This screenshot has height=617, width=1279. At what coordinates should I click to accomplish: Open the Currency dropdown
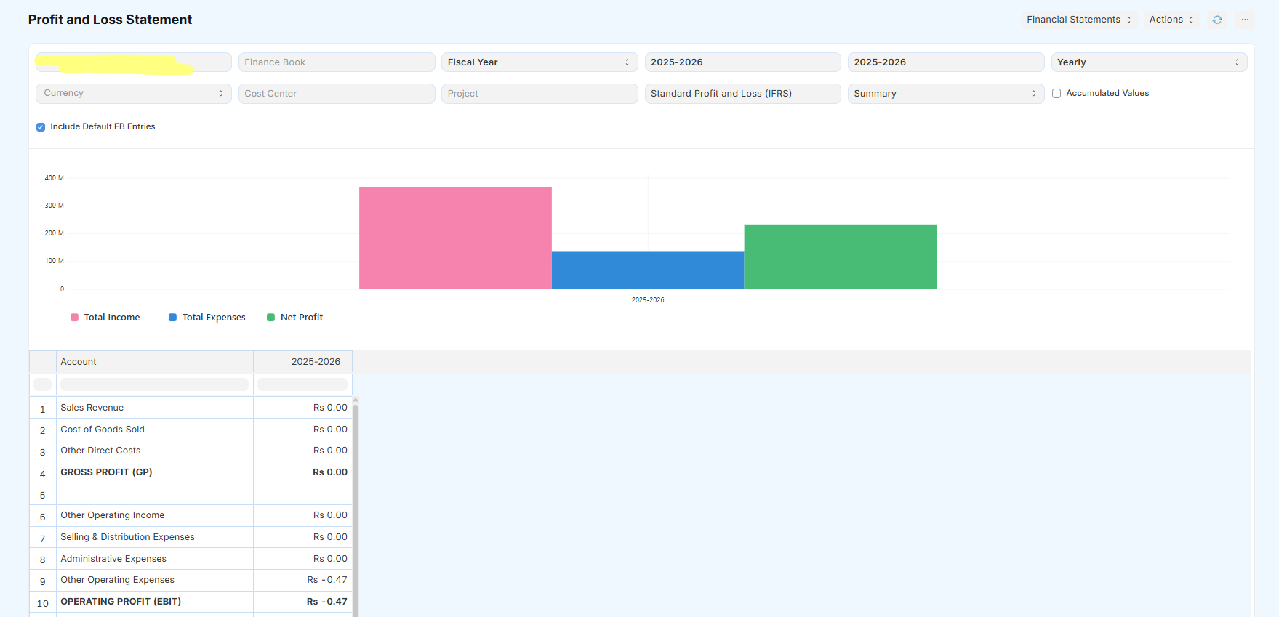click(x=133, y=94)
